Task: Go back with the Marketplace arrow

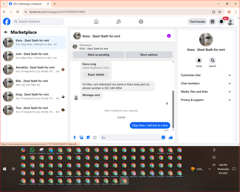Action: click(x=6, y=32)
